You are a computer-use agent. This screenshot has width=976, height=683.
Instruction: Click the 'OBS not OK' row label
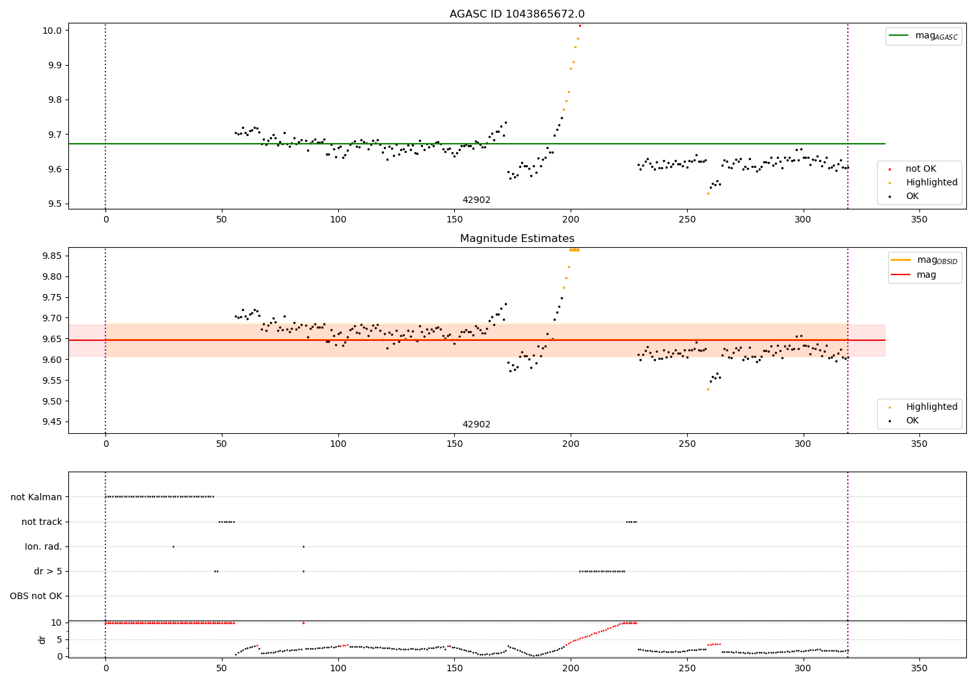pos(36,596)
